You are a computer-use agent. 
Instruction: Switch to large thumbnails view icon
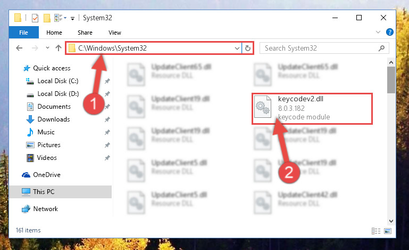coord(388,231)
